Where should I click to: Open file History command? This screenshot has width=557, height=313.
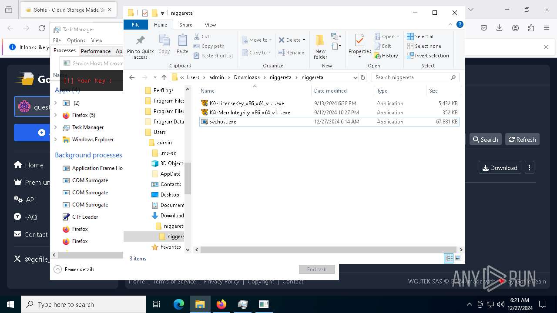(x=386, y=56)
